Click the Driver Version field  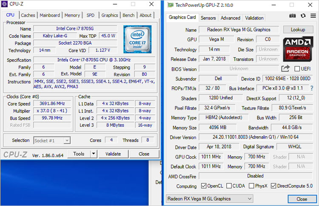coord(256,137)
